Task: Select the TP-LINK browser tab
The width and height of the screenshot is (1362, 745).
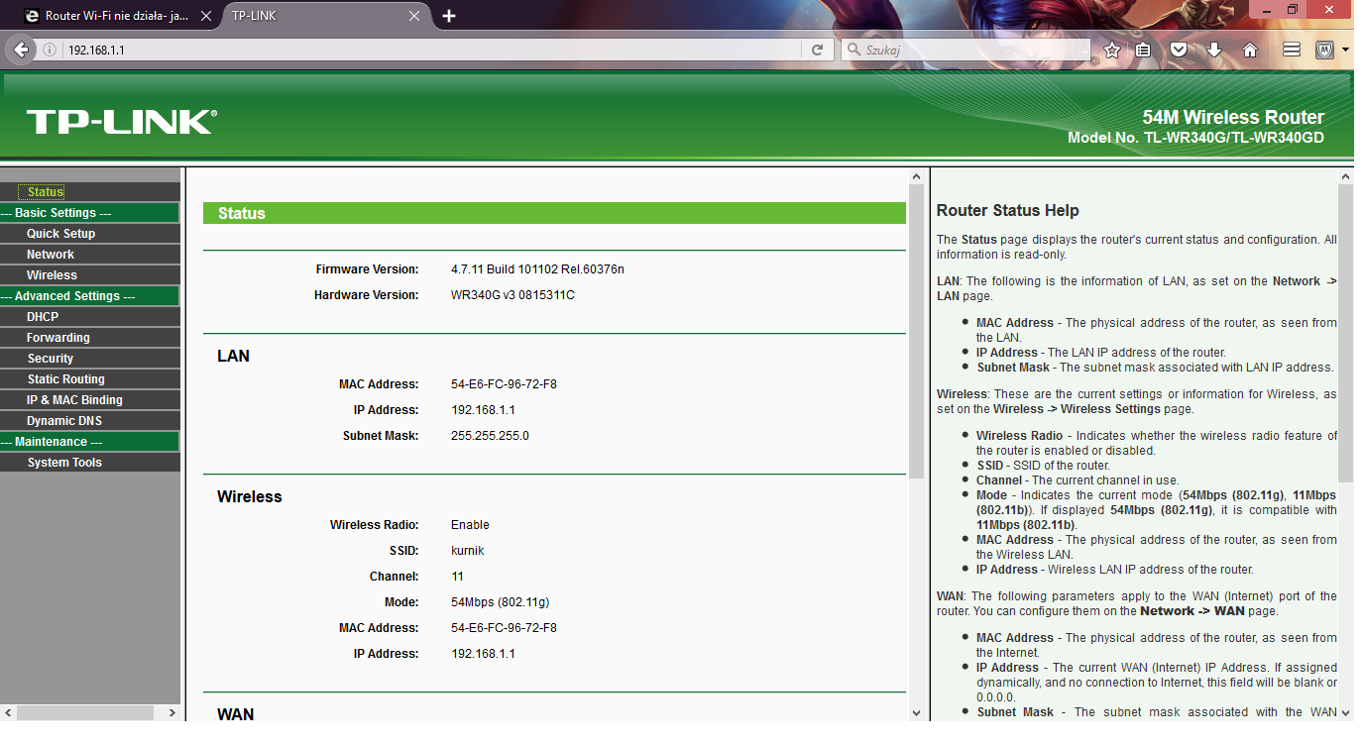Action: click(x=327, y=16)
